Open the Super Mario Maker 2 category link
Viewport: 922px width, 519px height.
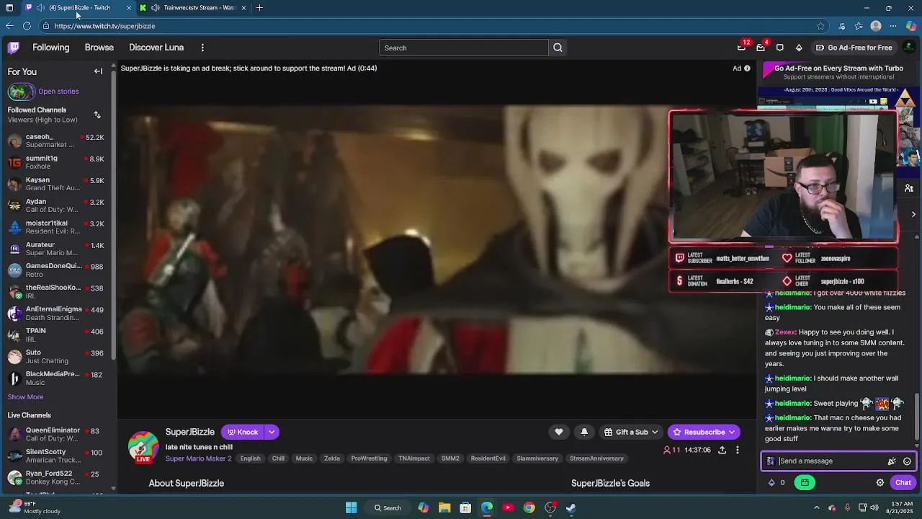198,458
